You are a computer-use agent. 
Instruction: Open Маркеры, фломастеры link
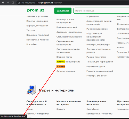[98, 44]
